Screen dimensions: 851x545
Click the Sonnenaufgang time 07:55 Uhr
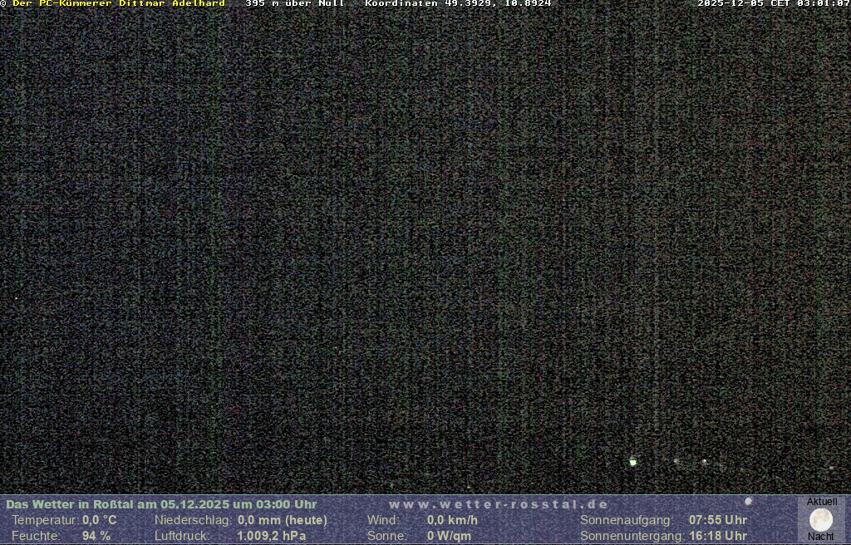[x=718, y=520]
